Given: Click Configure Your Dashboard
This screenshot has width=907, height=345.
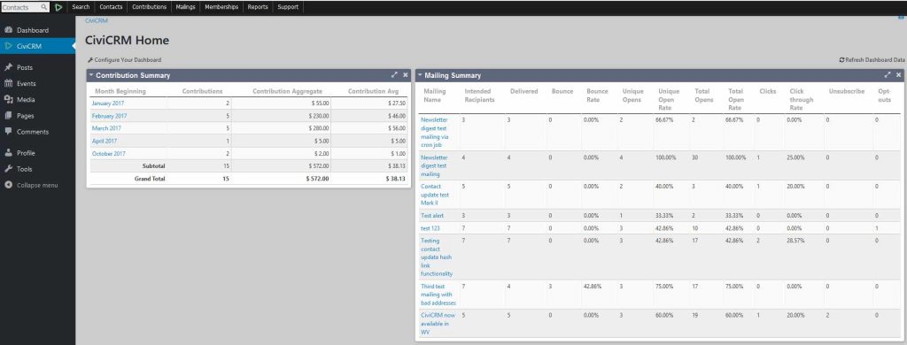Looking at the screenshot, I should click(124, 60).
